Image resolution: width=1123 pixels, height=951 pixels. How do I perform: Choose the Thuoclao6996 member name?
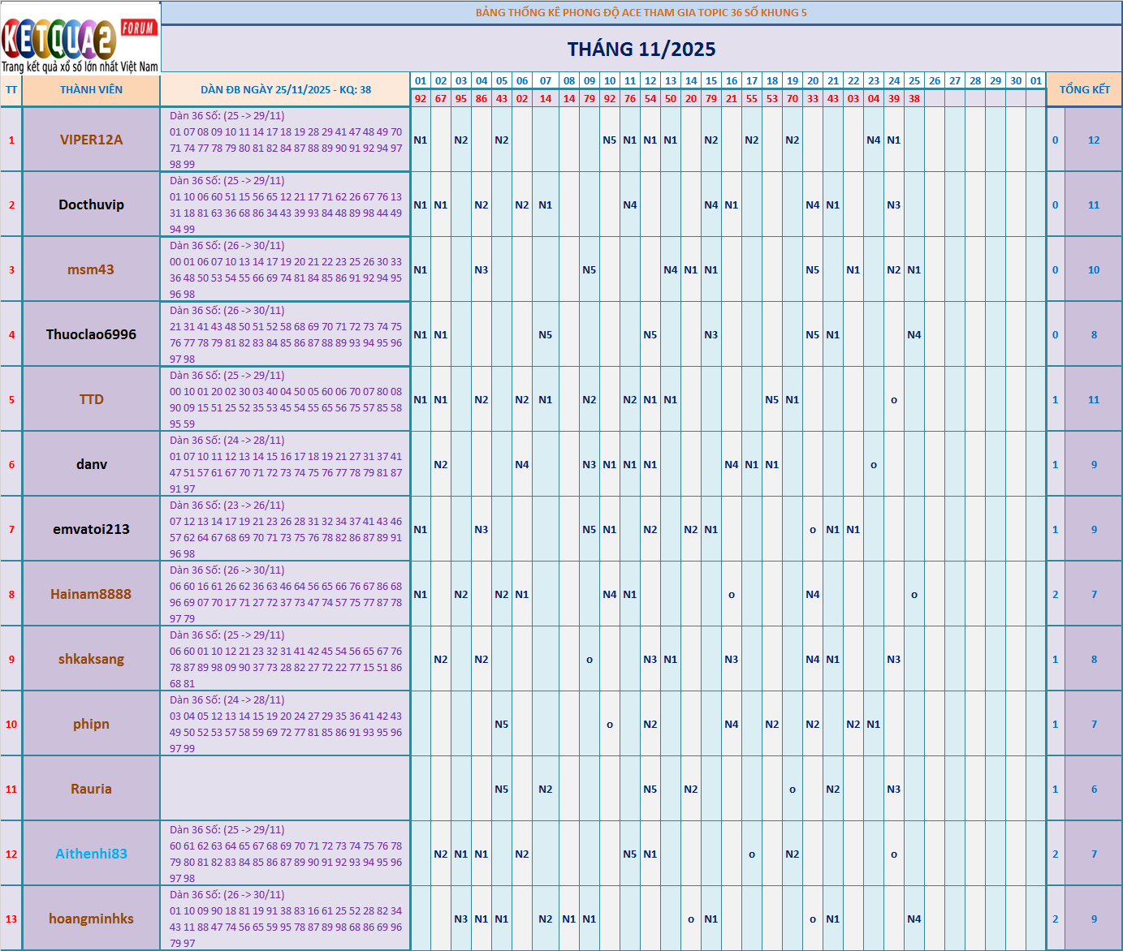(x=91, y=334)
